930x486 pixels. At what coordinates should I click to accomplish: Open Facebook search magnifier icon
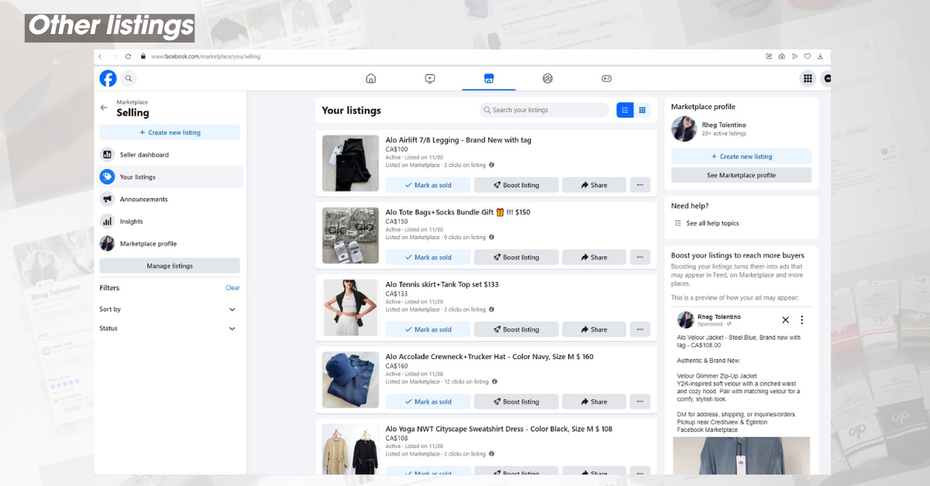click(x=129, y=78)
